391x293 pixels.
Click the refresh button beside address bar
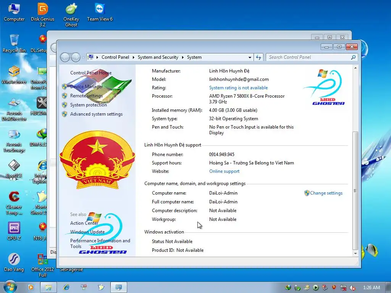click(x=259, y=57)
